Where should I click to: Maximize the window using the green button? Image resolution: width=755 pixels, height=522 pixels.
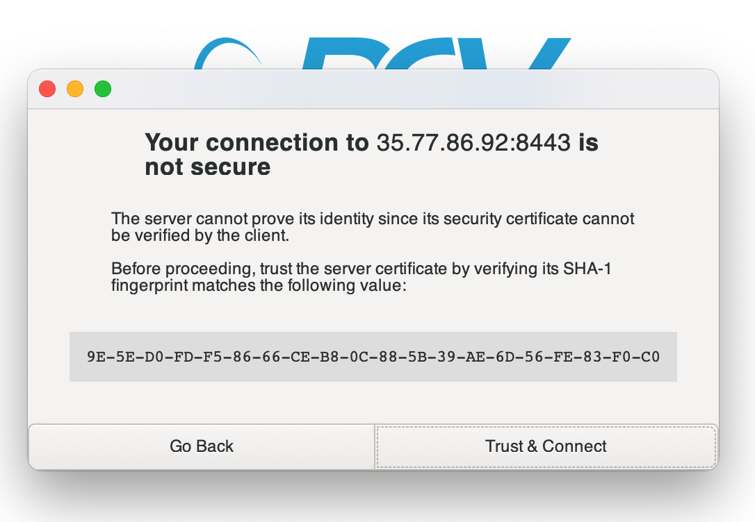(x=103, y=89)
